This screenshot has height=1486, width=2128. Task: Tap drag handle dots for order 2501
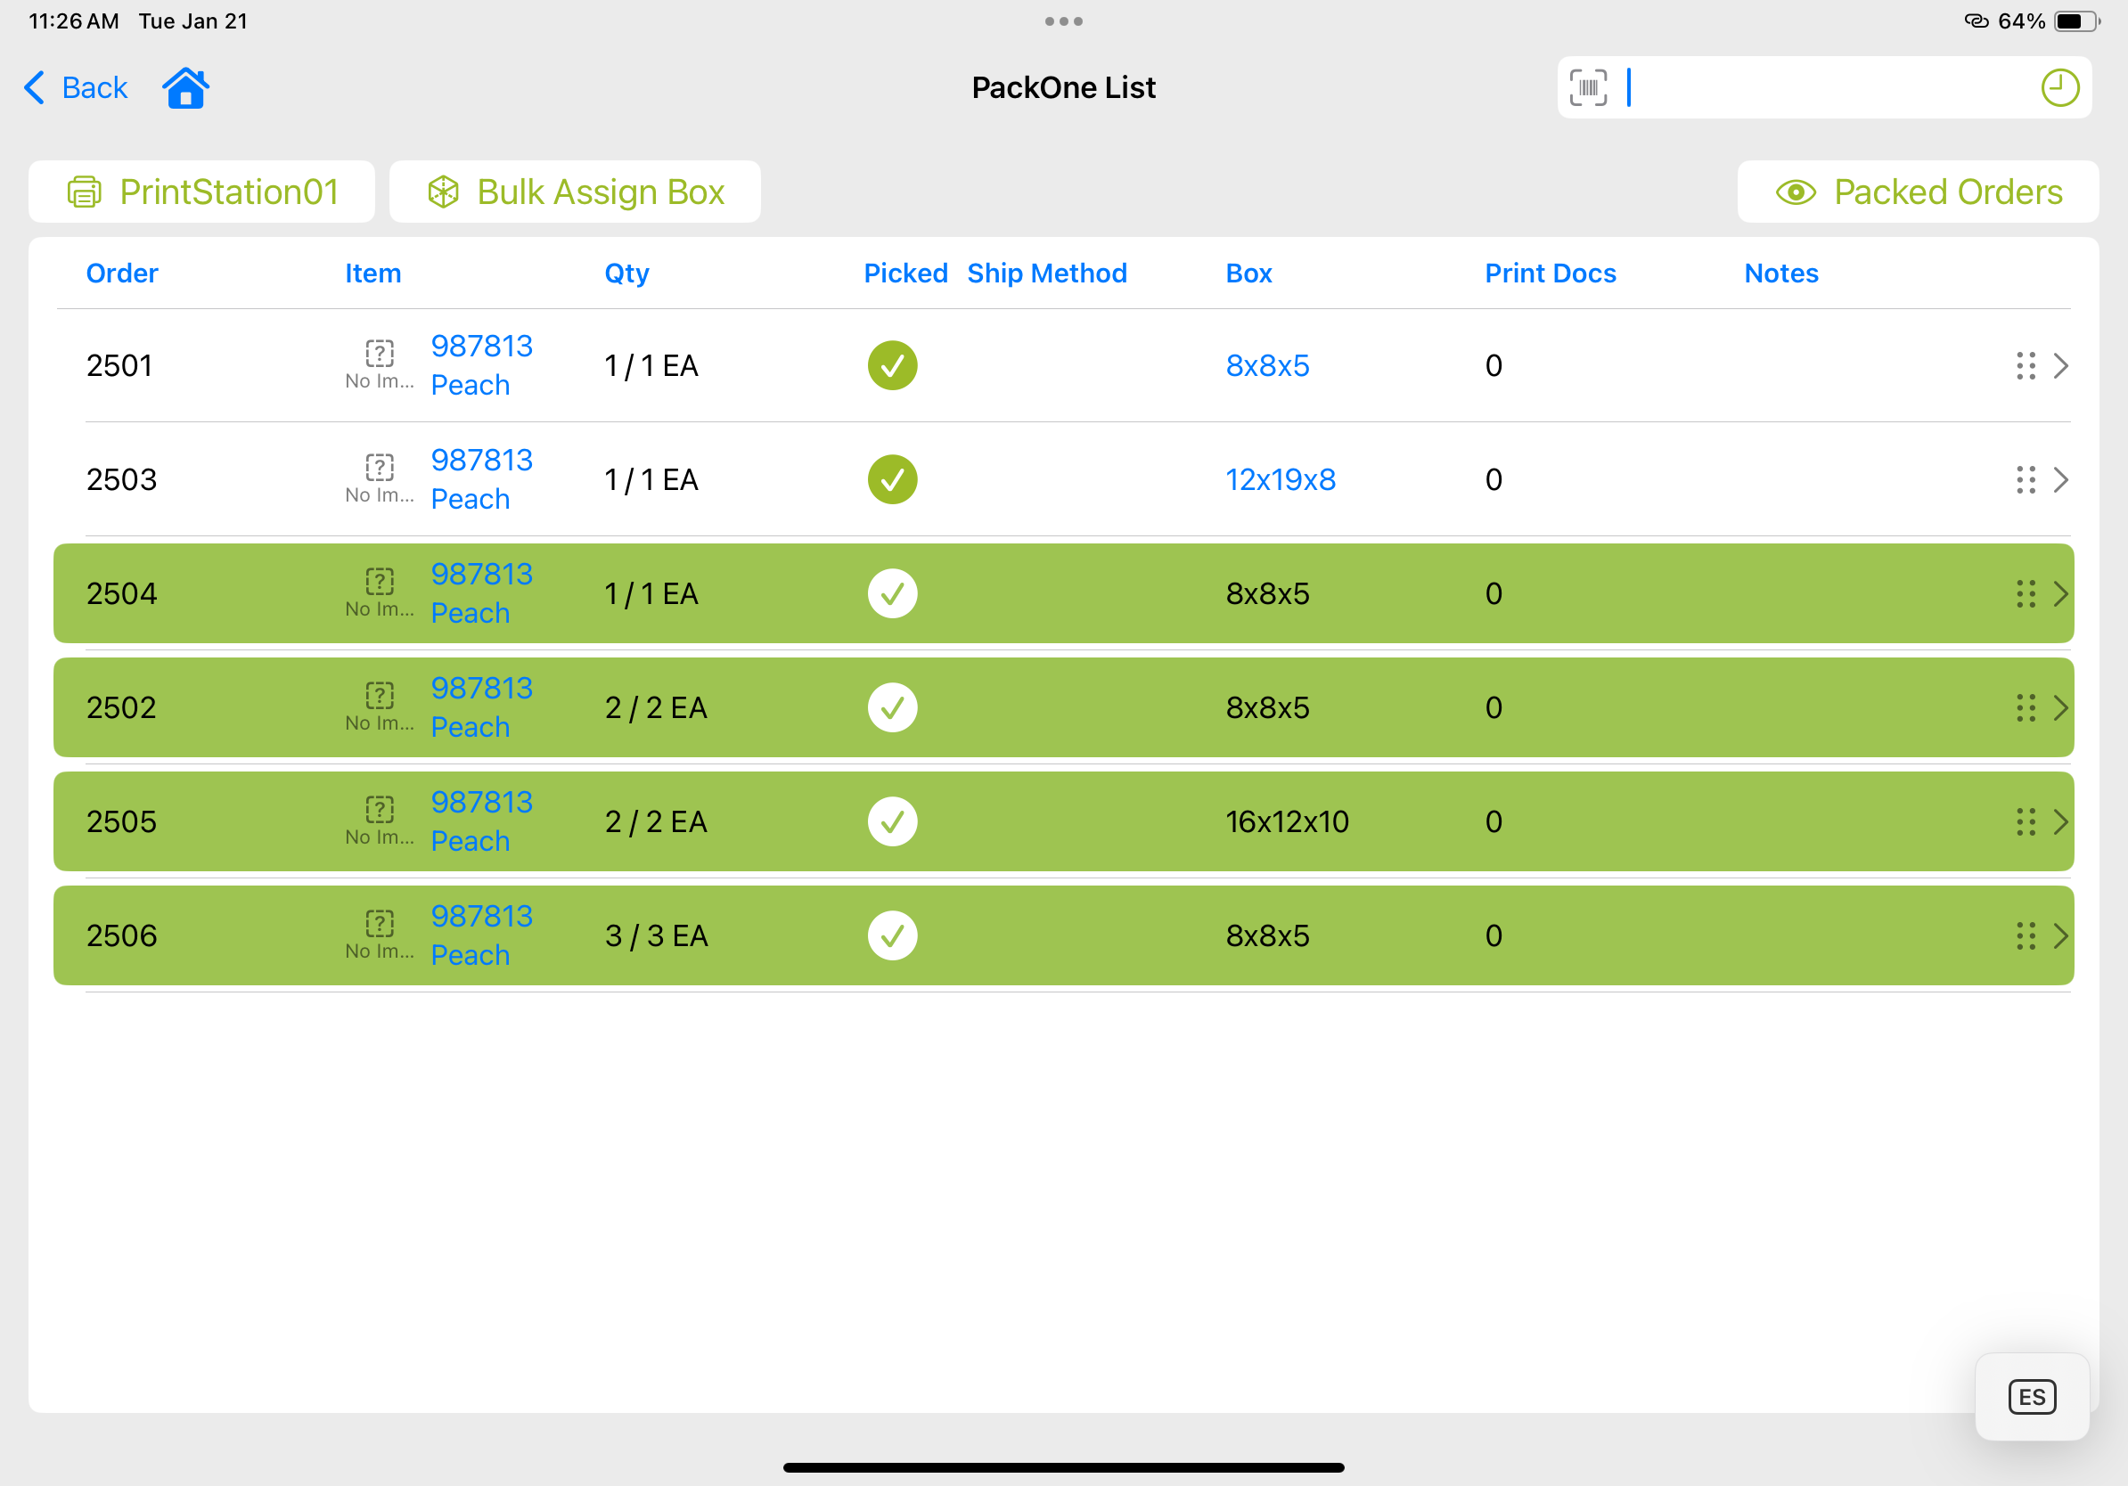[x=2026, y=366]
